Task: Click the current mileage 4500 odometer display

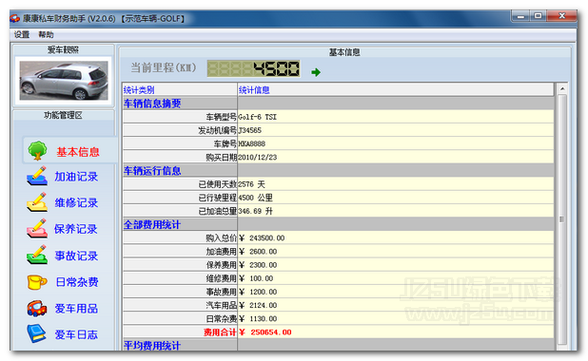Action: (253, 68)
